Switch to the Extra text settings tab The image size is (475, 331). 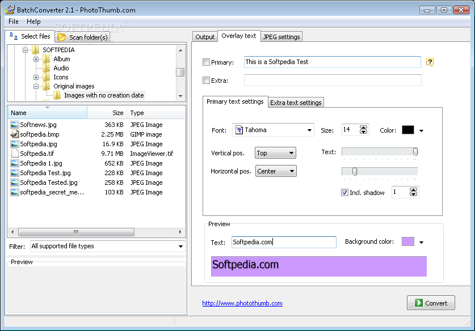296,103
